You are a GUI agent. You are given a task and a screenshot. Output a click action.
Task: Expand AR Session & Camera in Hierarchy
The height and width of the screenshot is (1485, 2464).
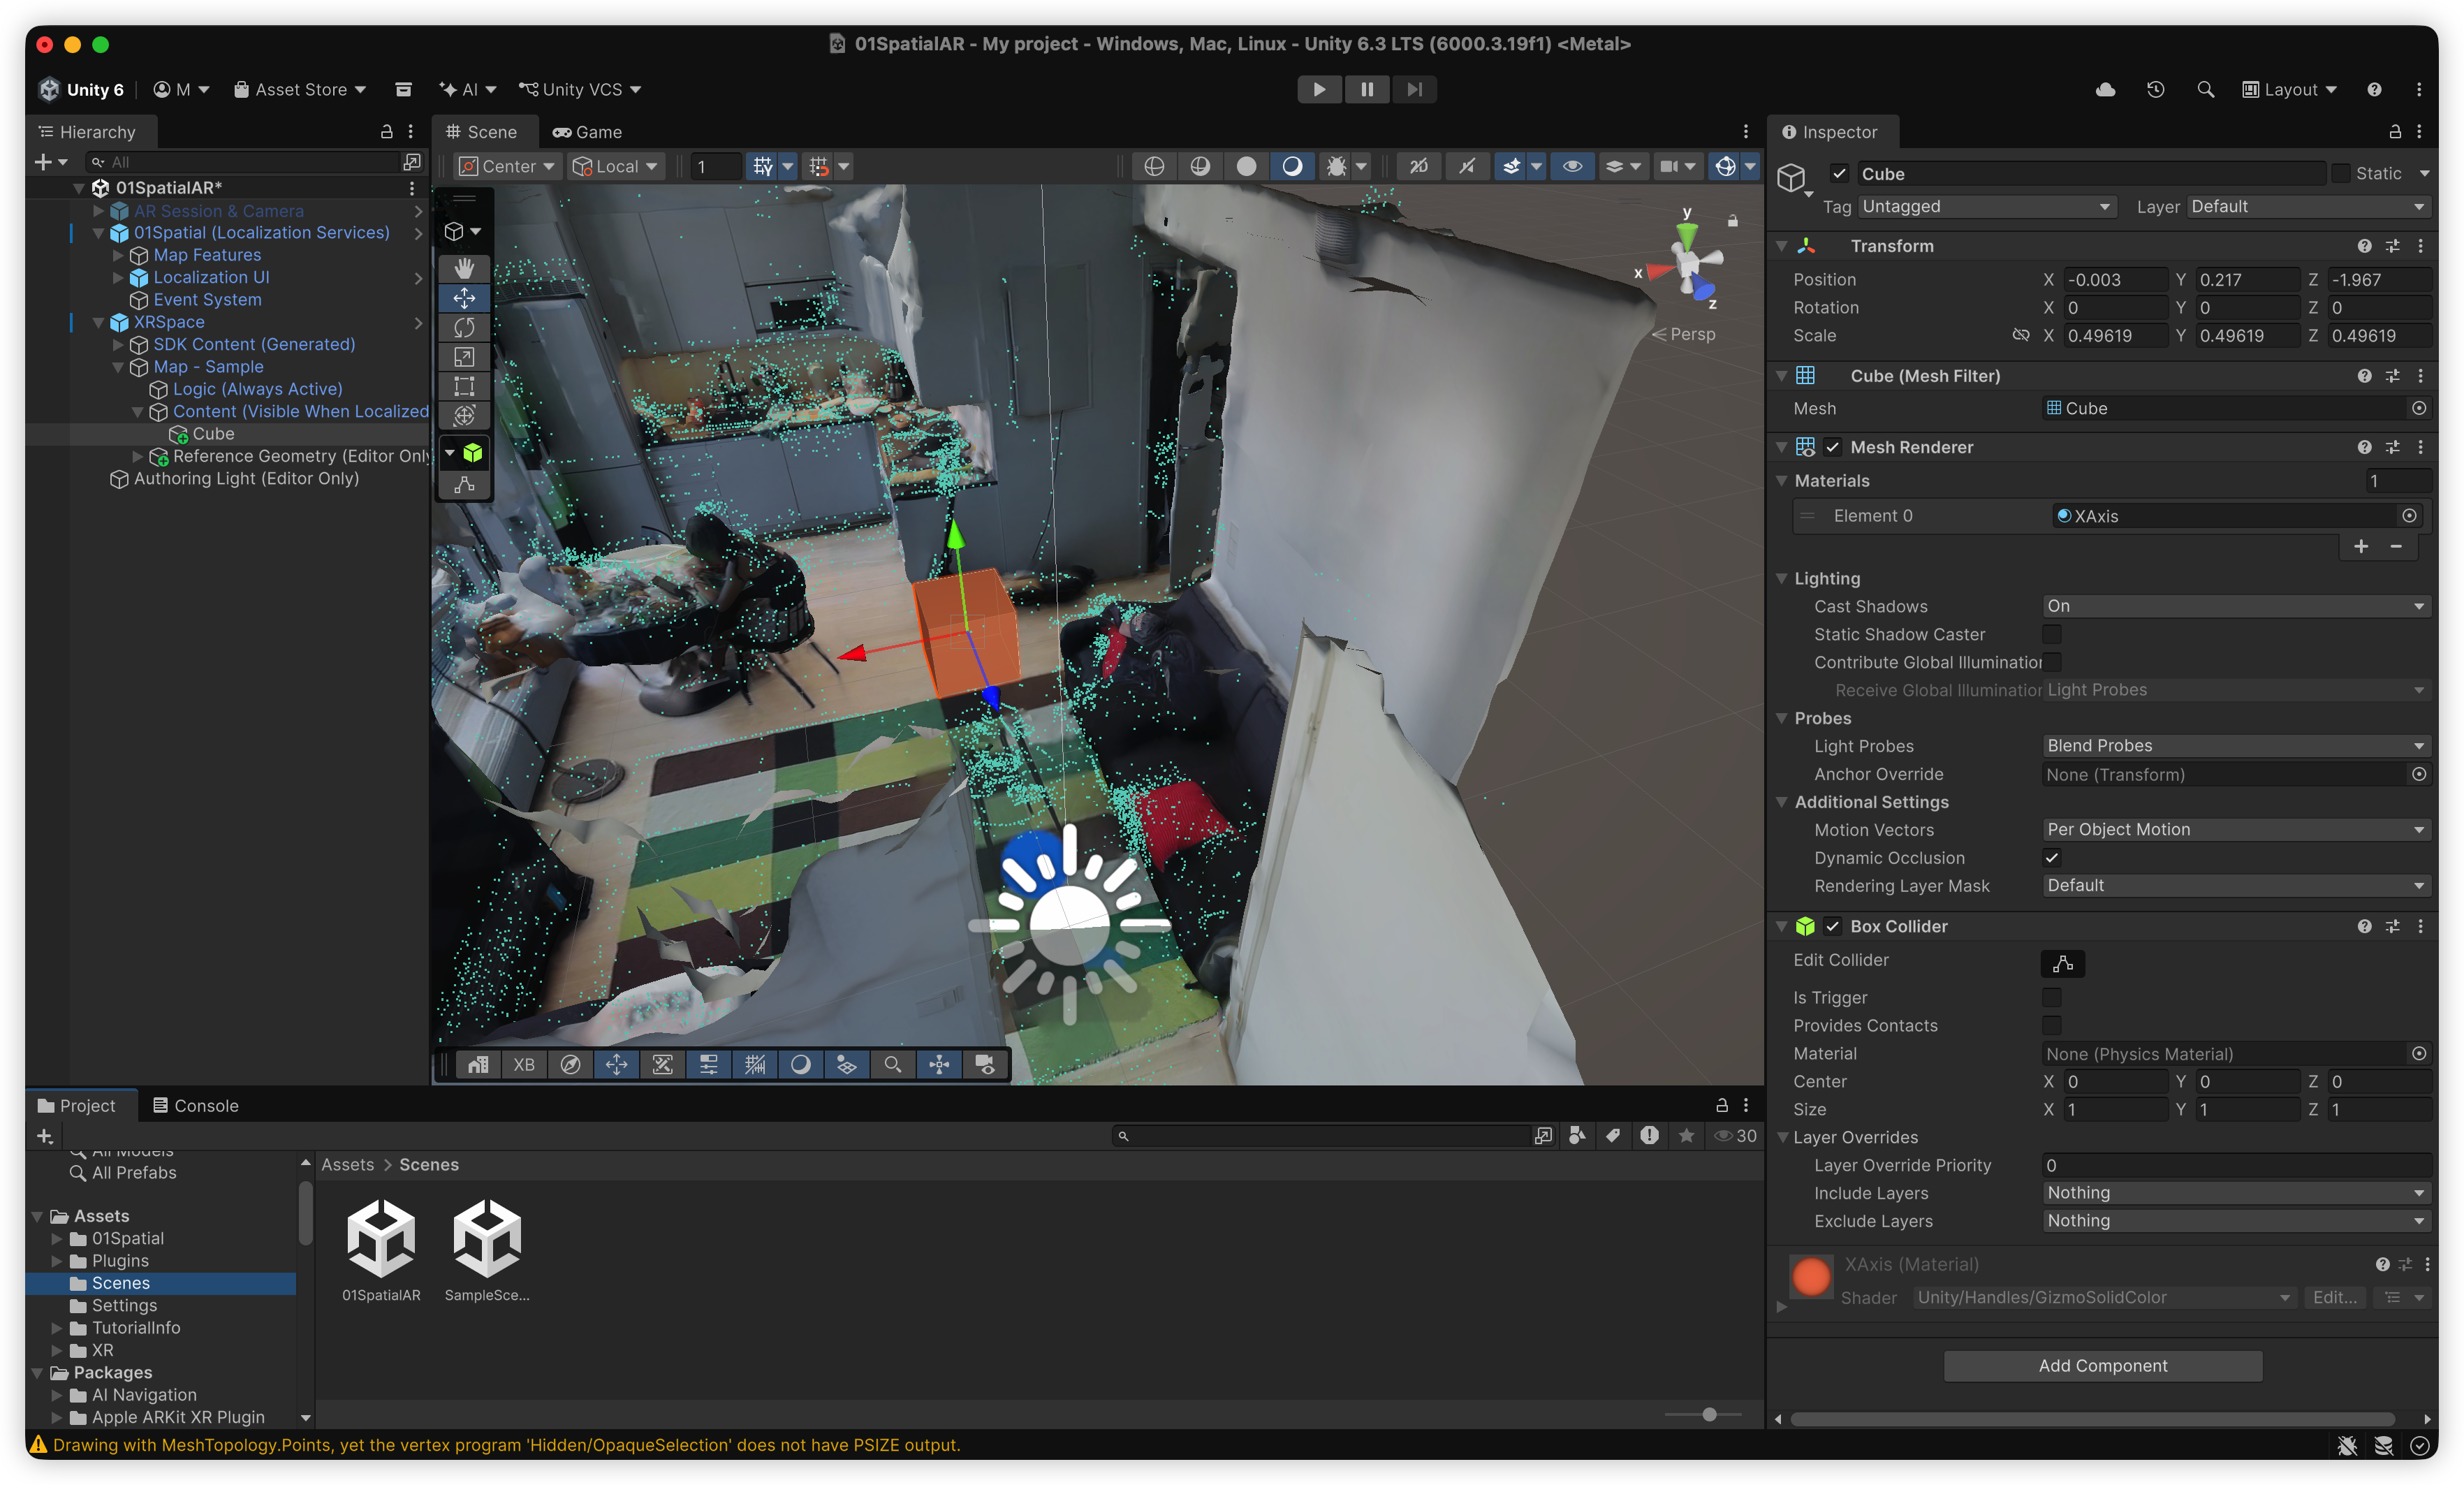pyautogui.click(x=98, y=211)
